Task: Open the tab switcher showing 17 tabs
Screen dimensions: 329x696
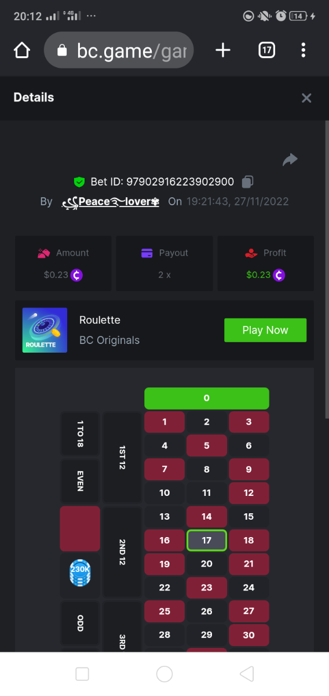Action: point(266,50)
